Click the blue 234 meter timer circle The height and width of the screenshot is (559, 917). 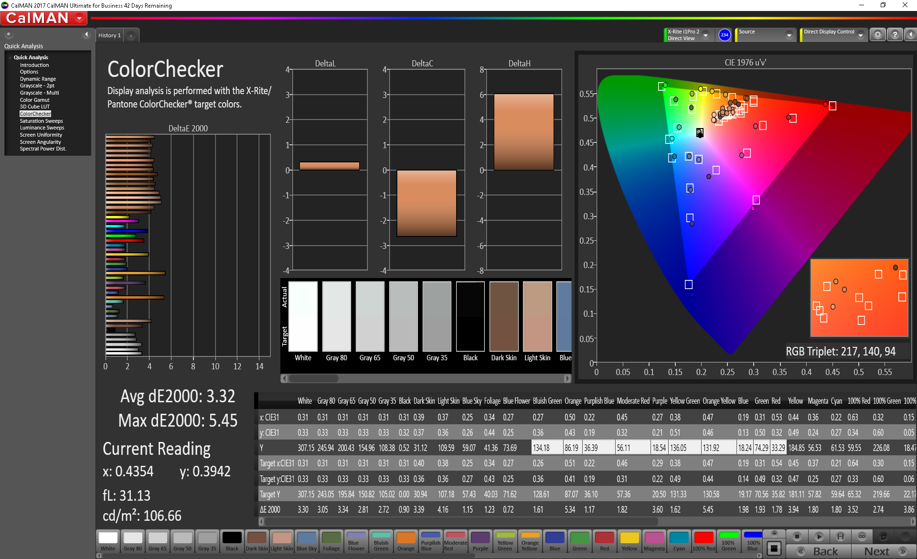pos(725,35)
